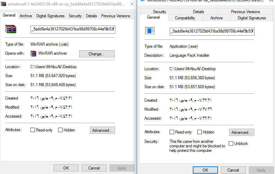Viewport: 275px width, 174px height.
Task: Click OK in right exe properties window
Action: pyautogui.click(x=205, y=170)
